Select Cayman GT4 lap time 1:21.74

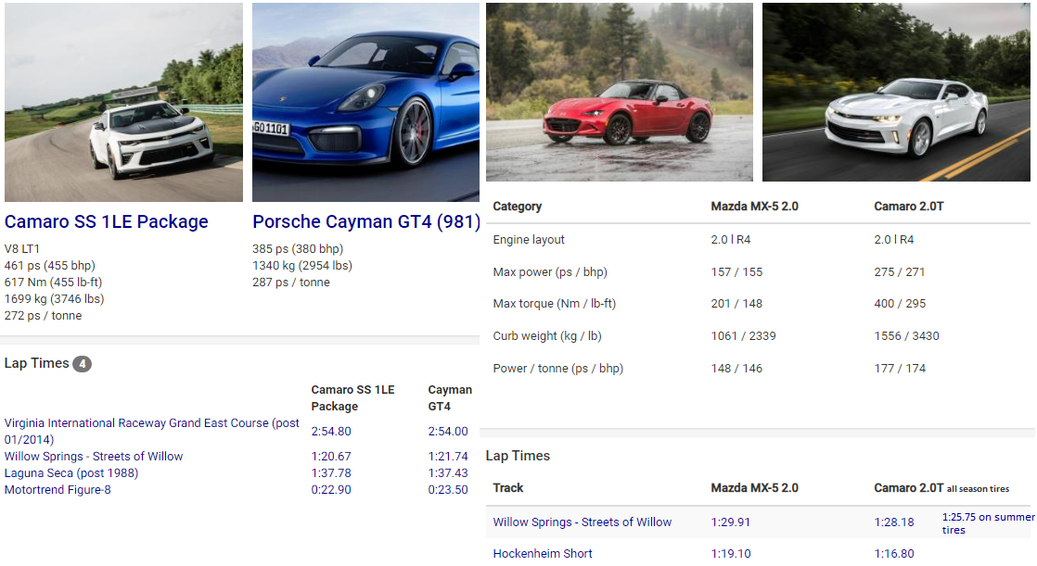[x=448, y=457]
